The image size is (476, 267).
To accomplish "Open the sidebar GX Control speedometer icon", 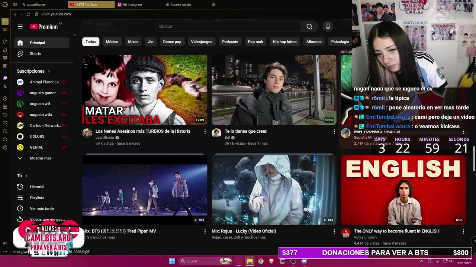I will point(5,42).
